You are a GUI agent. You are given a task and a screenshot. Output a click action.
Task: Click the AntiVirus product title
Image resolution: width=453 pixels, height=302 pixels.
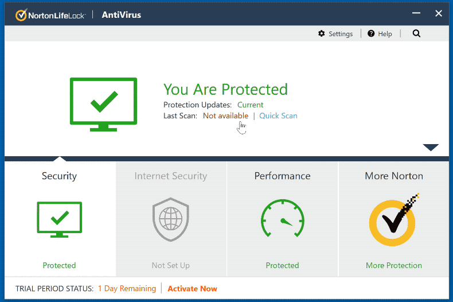coord(122,15)
